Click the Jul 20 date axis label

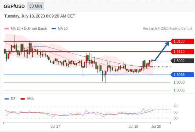[x=156, y=126]
